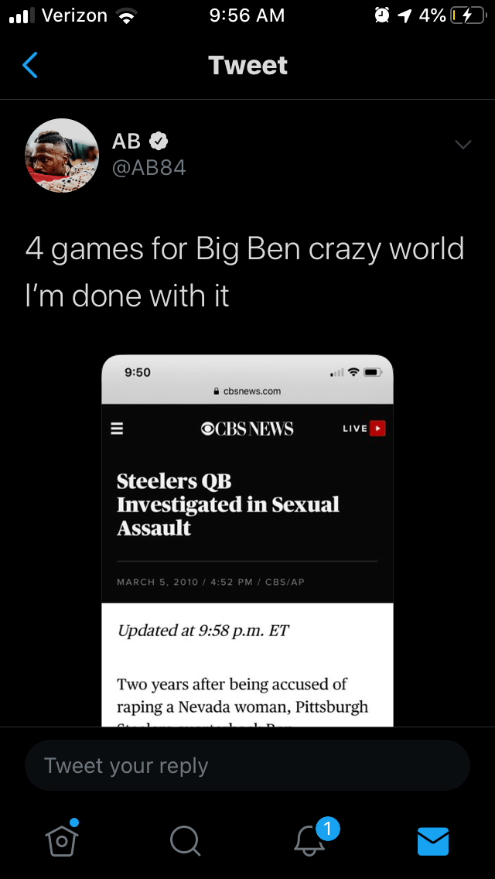Tap the battery indicator in the status bar

click(x=467, y=15)
